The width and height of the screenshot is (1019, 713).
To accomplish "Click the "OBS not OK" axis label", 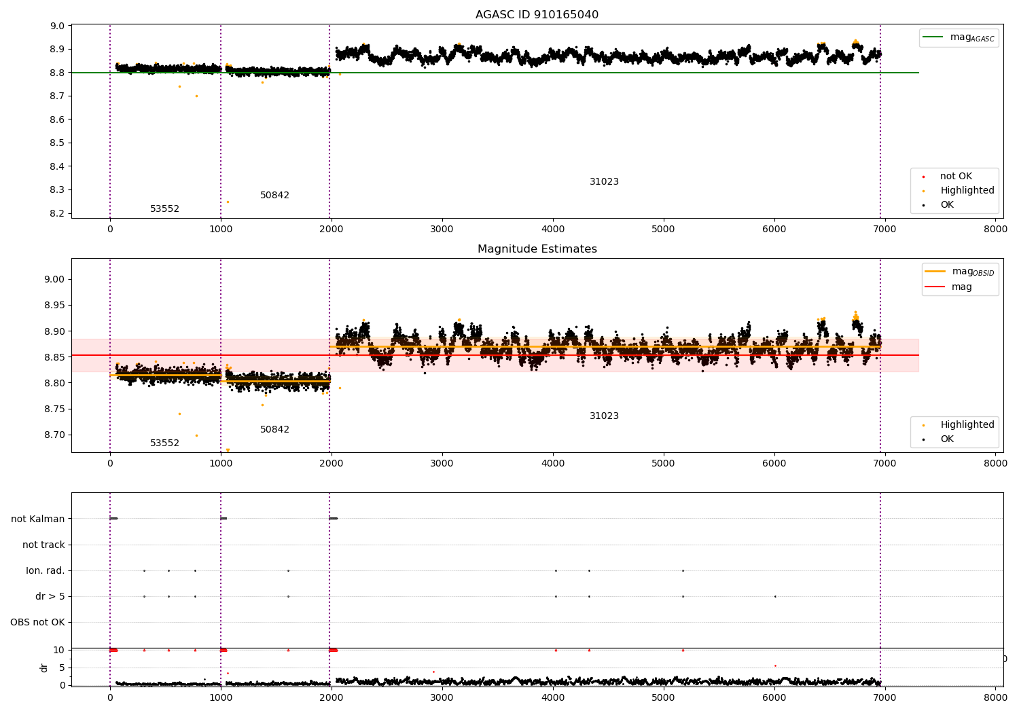I will point(37,622).
